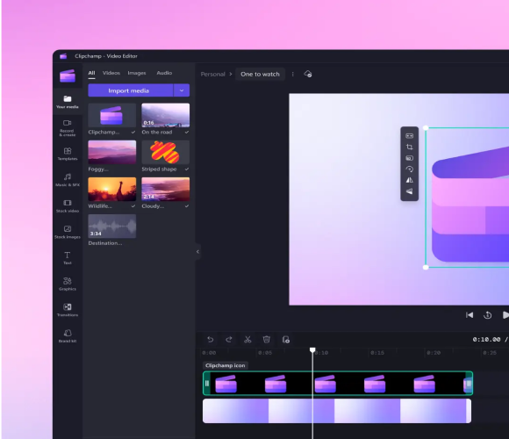Click the timeline playhead marker

(312, 349)
